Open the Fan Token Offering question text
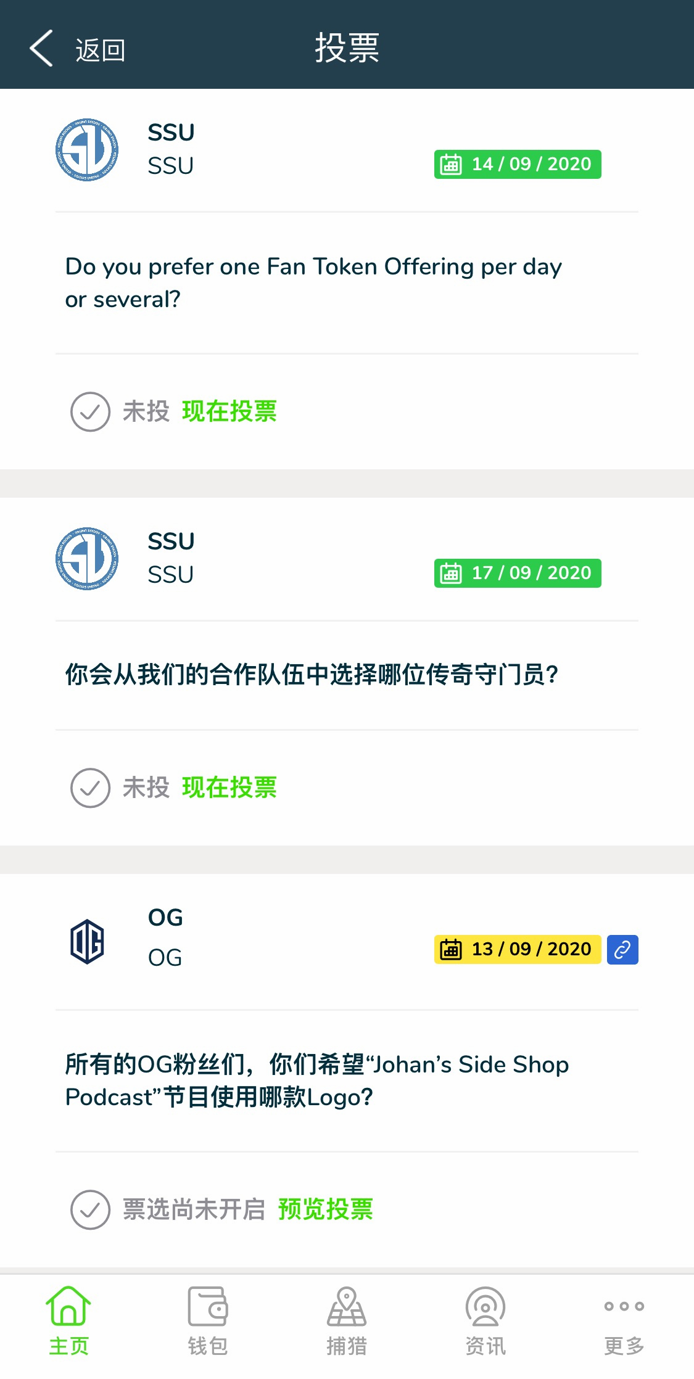 (x=313, y=283)
